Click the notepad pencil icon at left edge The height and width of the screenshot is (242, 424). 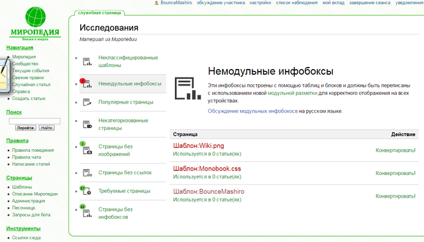[4, 76]
